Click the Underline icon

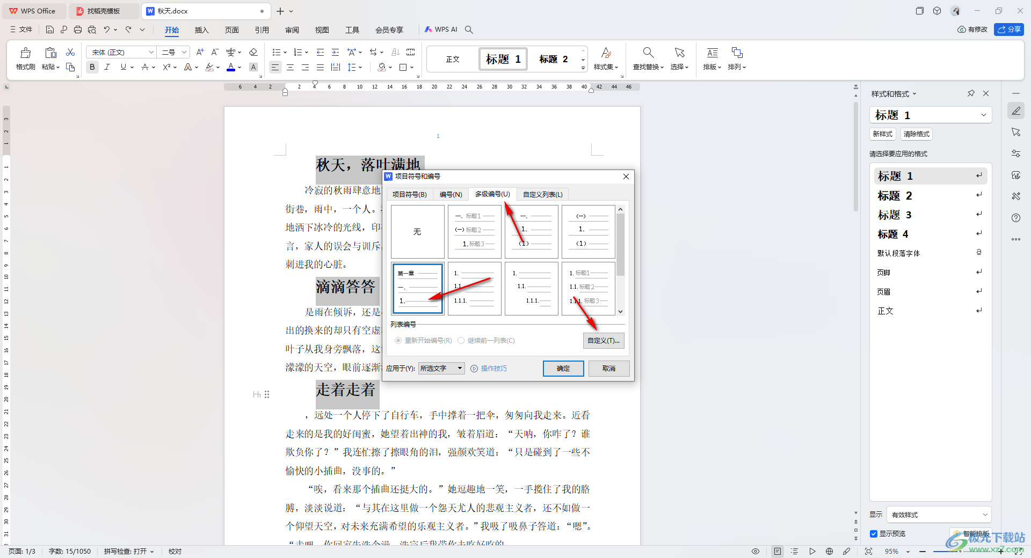click(124, 67)
